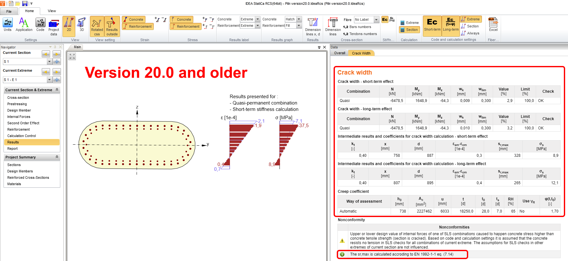Switch to the Overall data tab

339,53
